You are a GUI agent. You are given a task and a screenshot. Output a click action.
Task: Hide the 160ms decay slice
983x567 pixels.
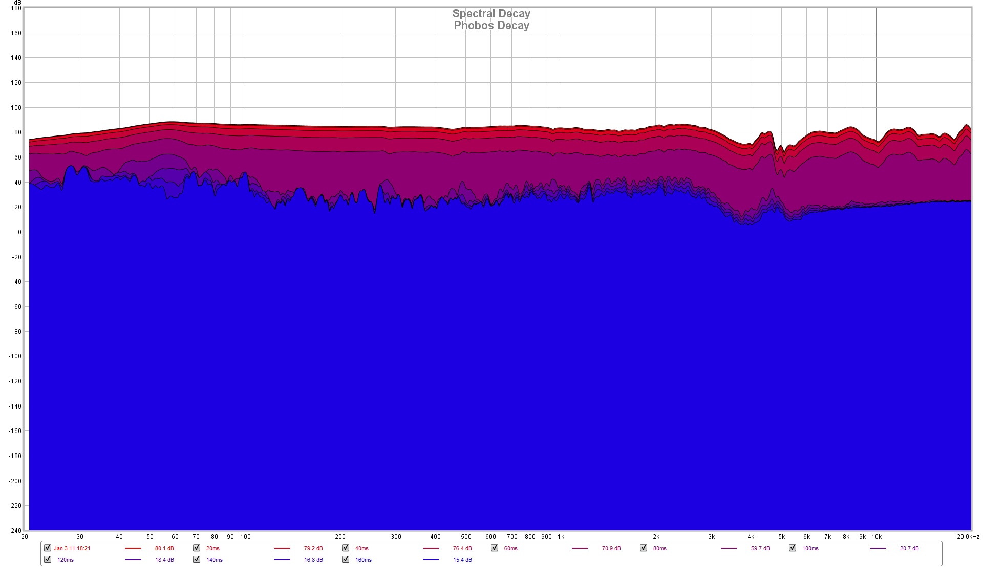(x=346, y=559)
